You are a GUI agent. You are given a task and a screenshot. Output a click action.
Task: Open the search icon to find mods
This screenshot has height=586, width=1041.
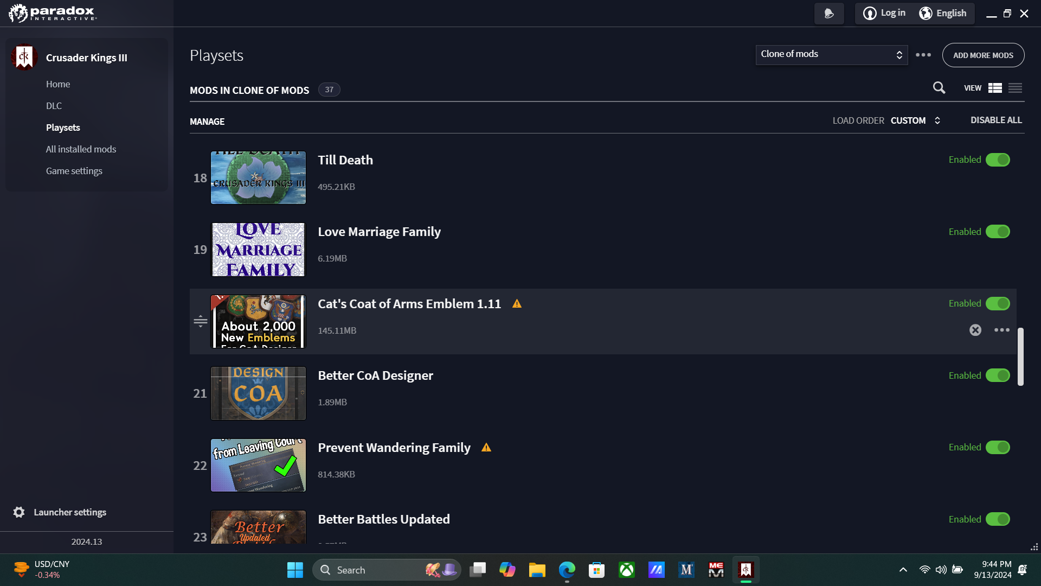click(939, 87)
